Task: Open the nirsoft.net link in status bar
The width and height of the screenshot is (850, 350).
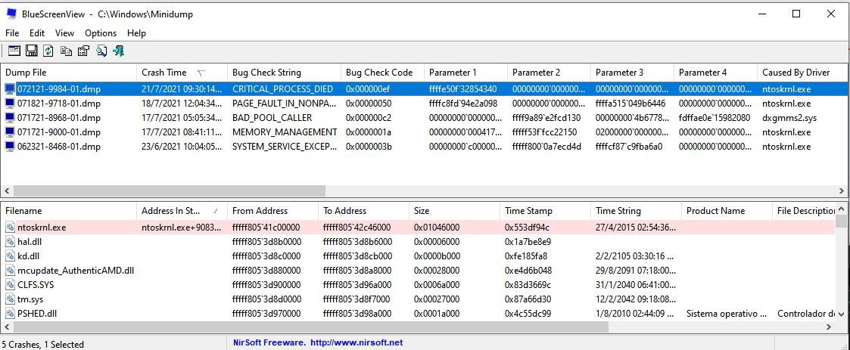Action: click(x=357, y=342)
